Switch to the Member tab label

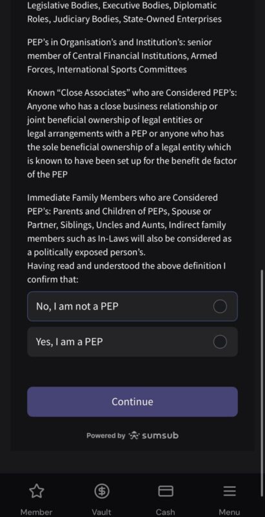click(x=37, y=512)
